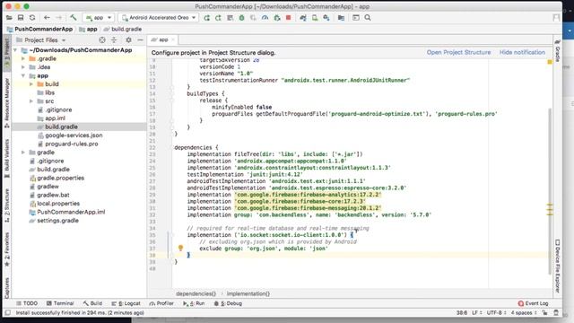Click the scroll-from-source target icon
The image size is (574, 323).
tap(102, 39)
